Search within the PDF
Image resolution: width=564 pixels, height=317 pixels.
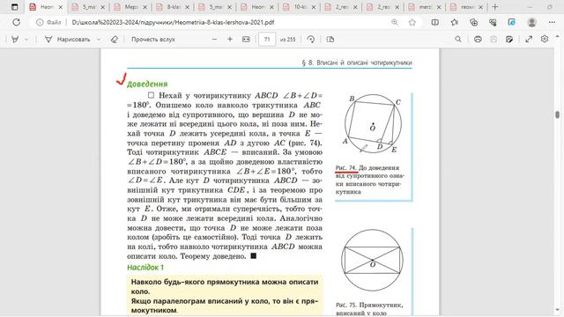tap(458, 39)
